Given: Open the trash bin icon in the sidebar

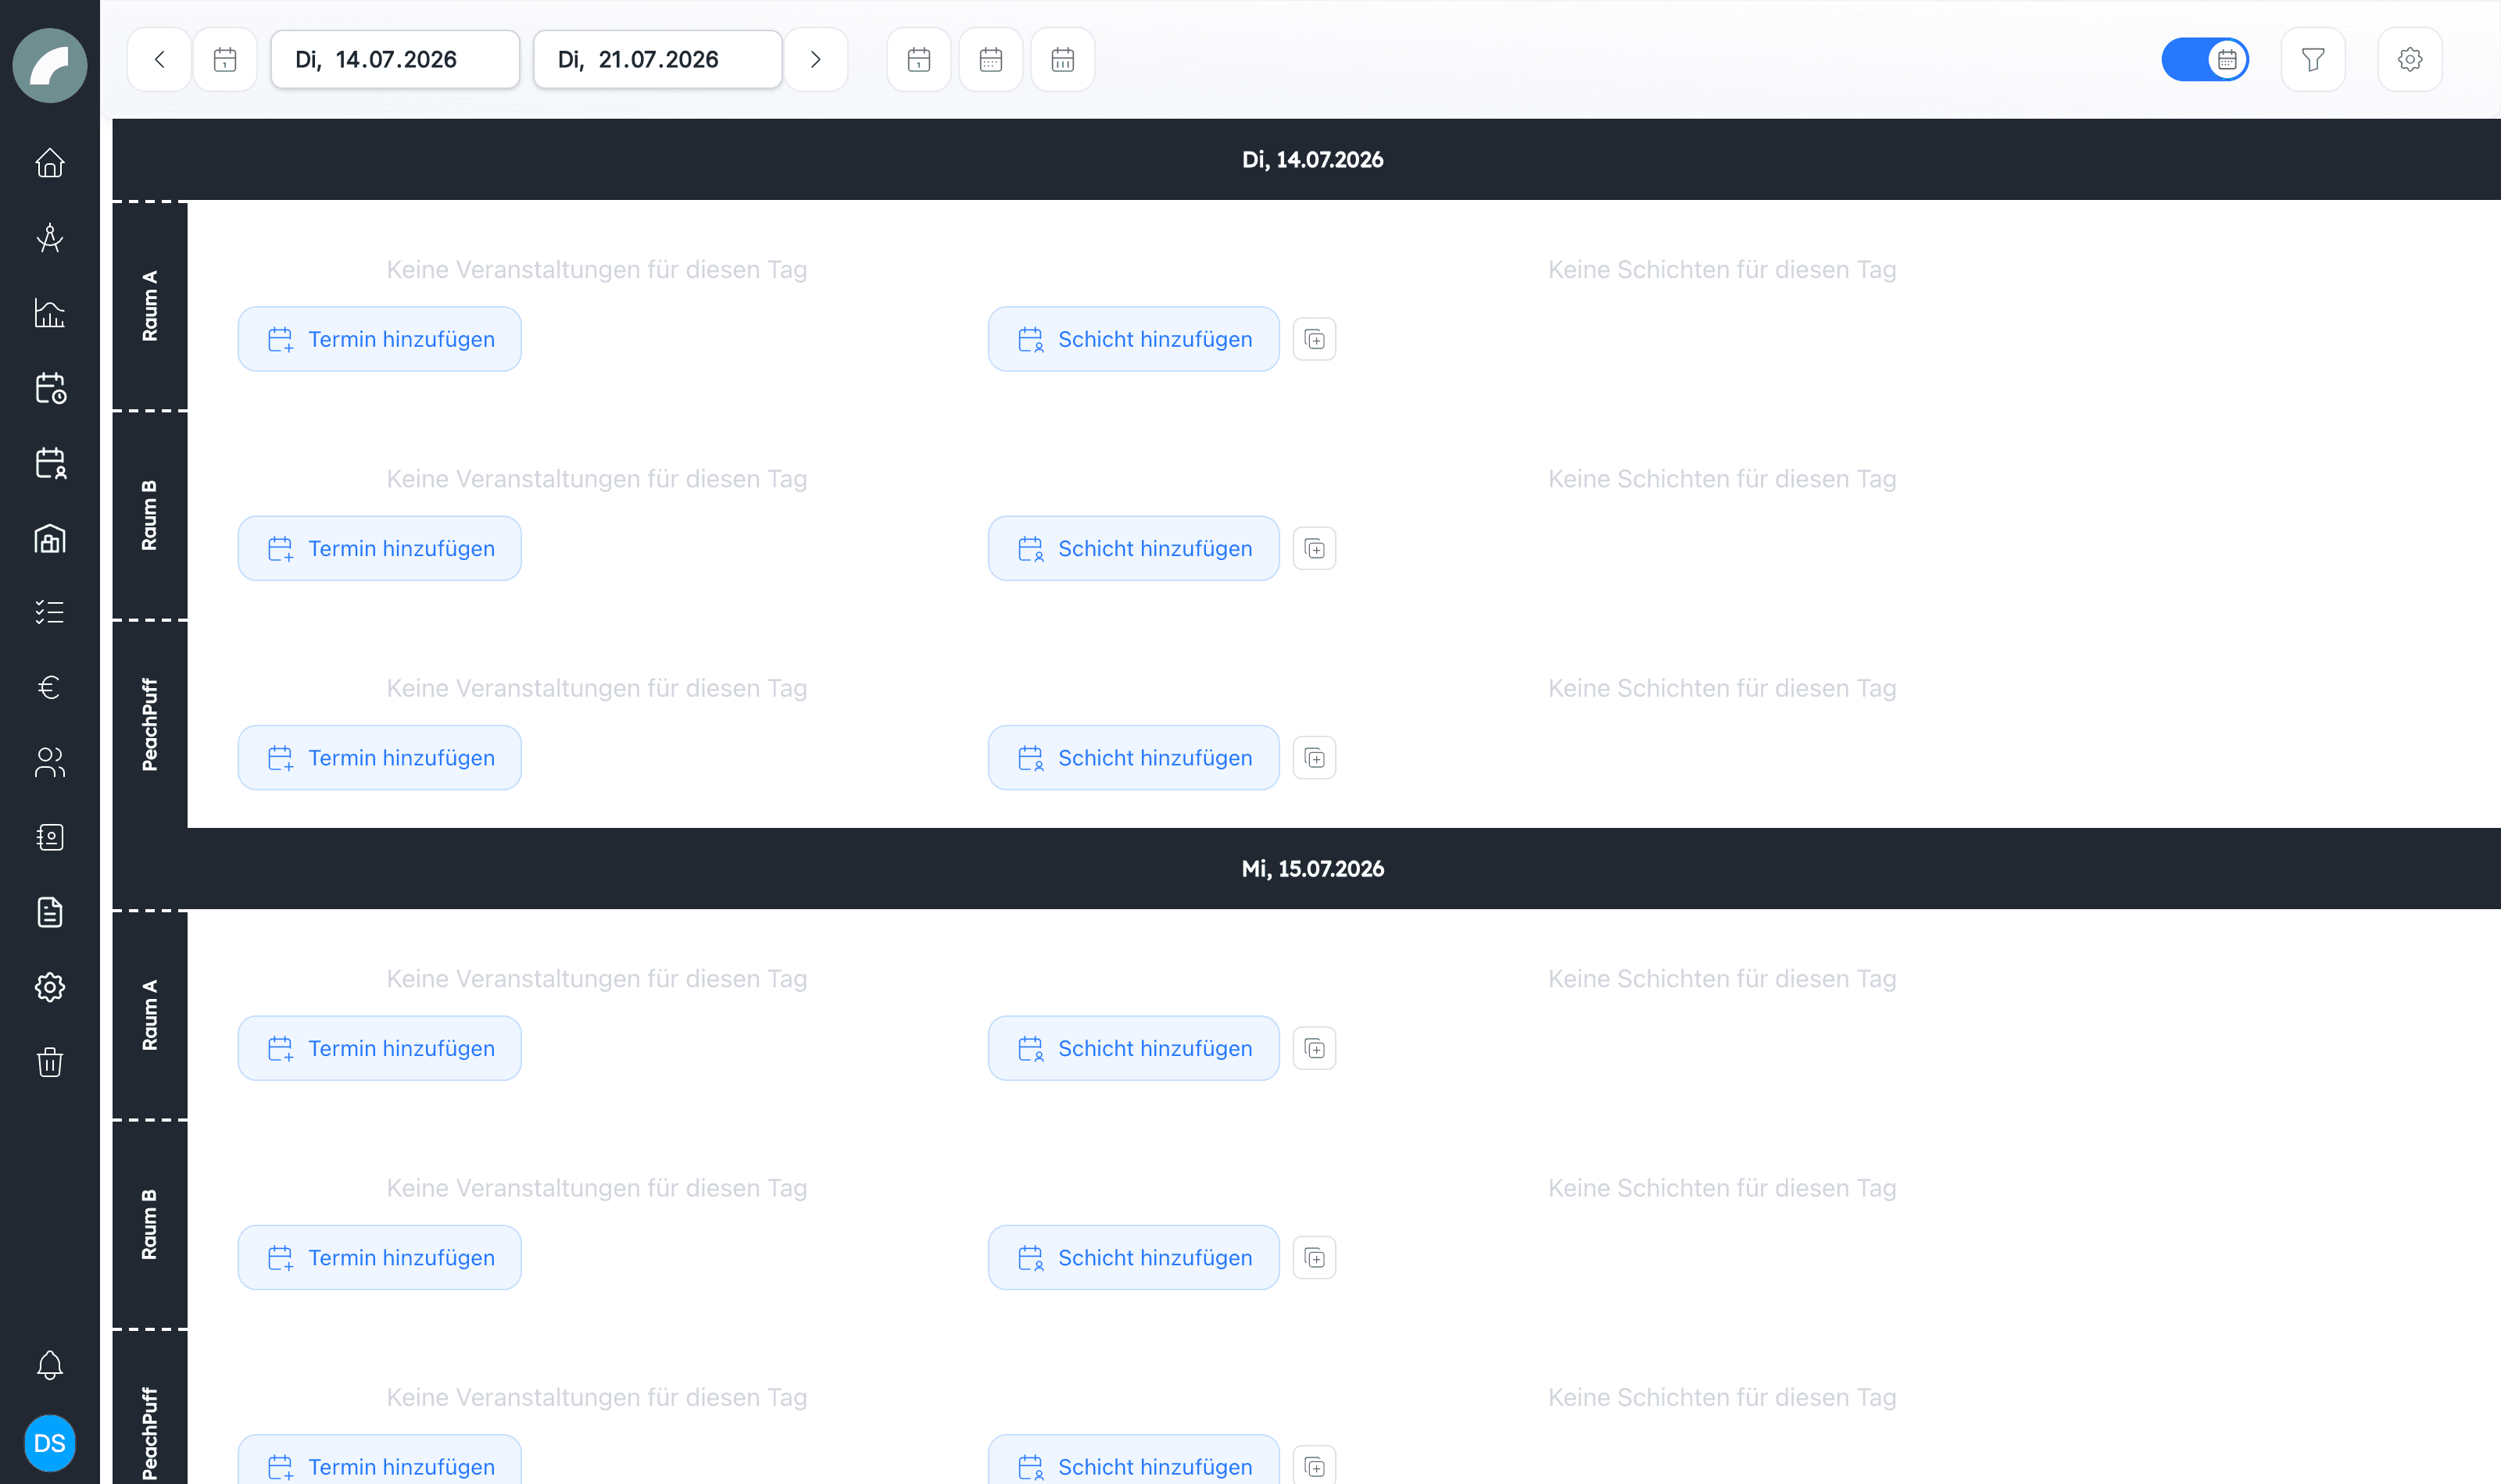Looking at the screenshot, I should tap(49, 1061).
